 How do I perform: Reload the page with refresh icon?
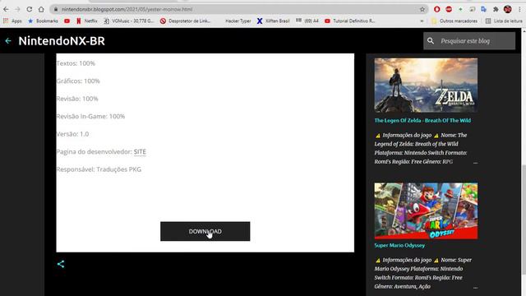click(30, 9)
